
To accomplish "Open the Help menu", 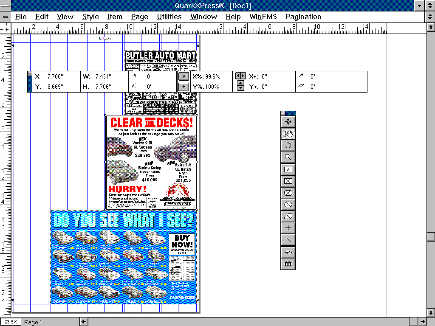I will click(x=233, y=17).
